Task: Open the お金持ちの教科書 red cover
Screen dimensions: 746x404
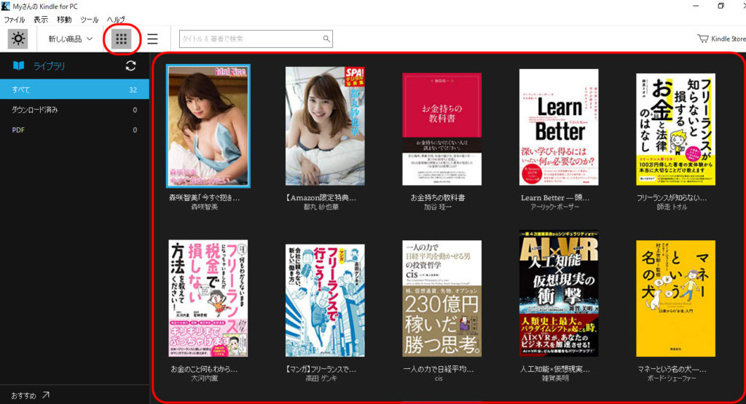Action: click(x=442, y=129)
